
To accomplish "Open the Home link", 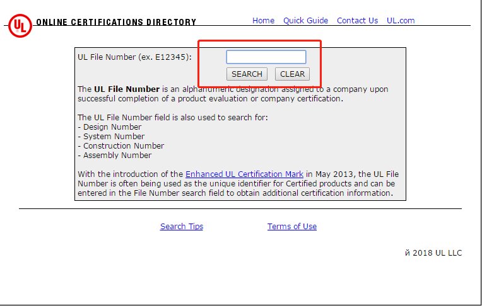I will pos(263,21).
